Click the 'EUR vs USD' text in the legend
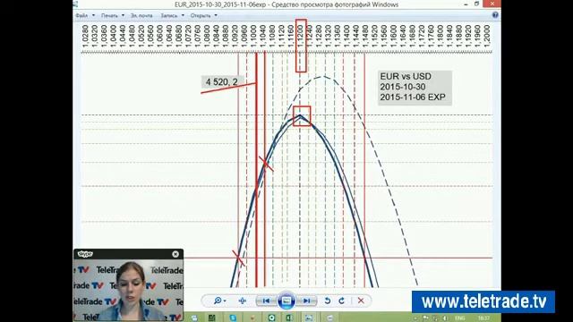The width and height of the screenshot is (573, 322). (406, 77)
